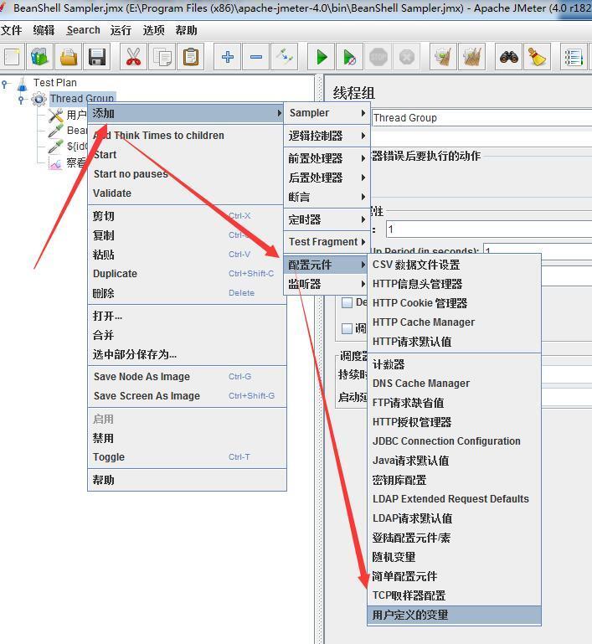Choose 配置元件 in the add submenu
The width and height of the screenshot is (592, 644).
pyautogui.click(x=327, y=265)
